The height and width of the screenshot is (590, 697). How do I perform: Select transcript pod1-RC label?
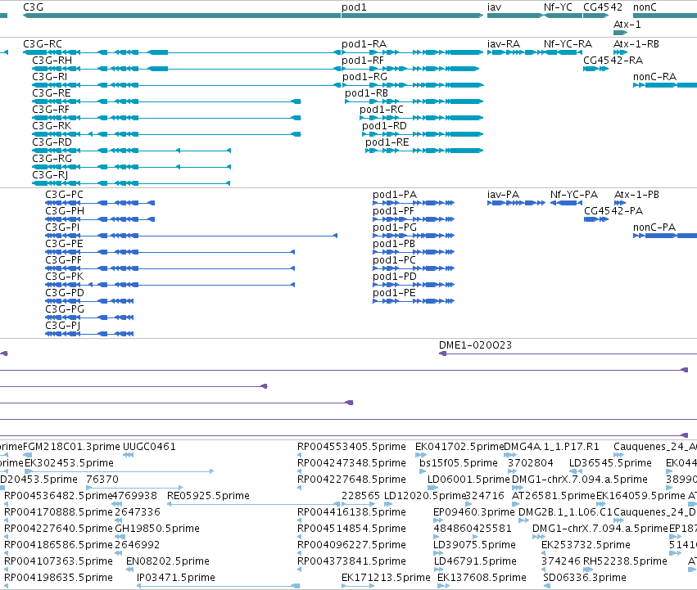[x=382, y=110]
